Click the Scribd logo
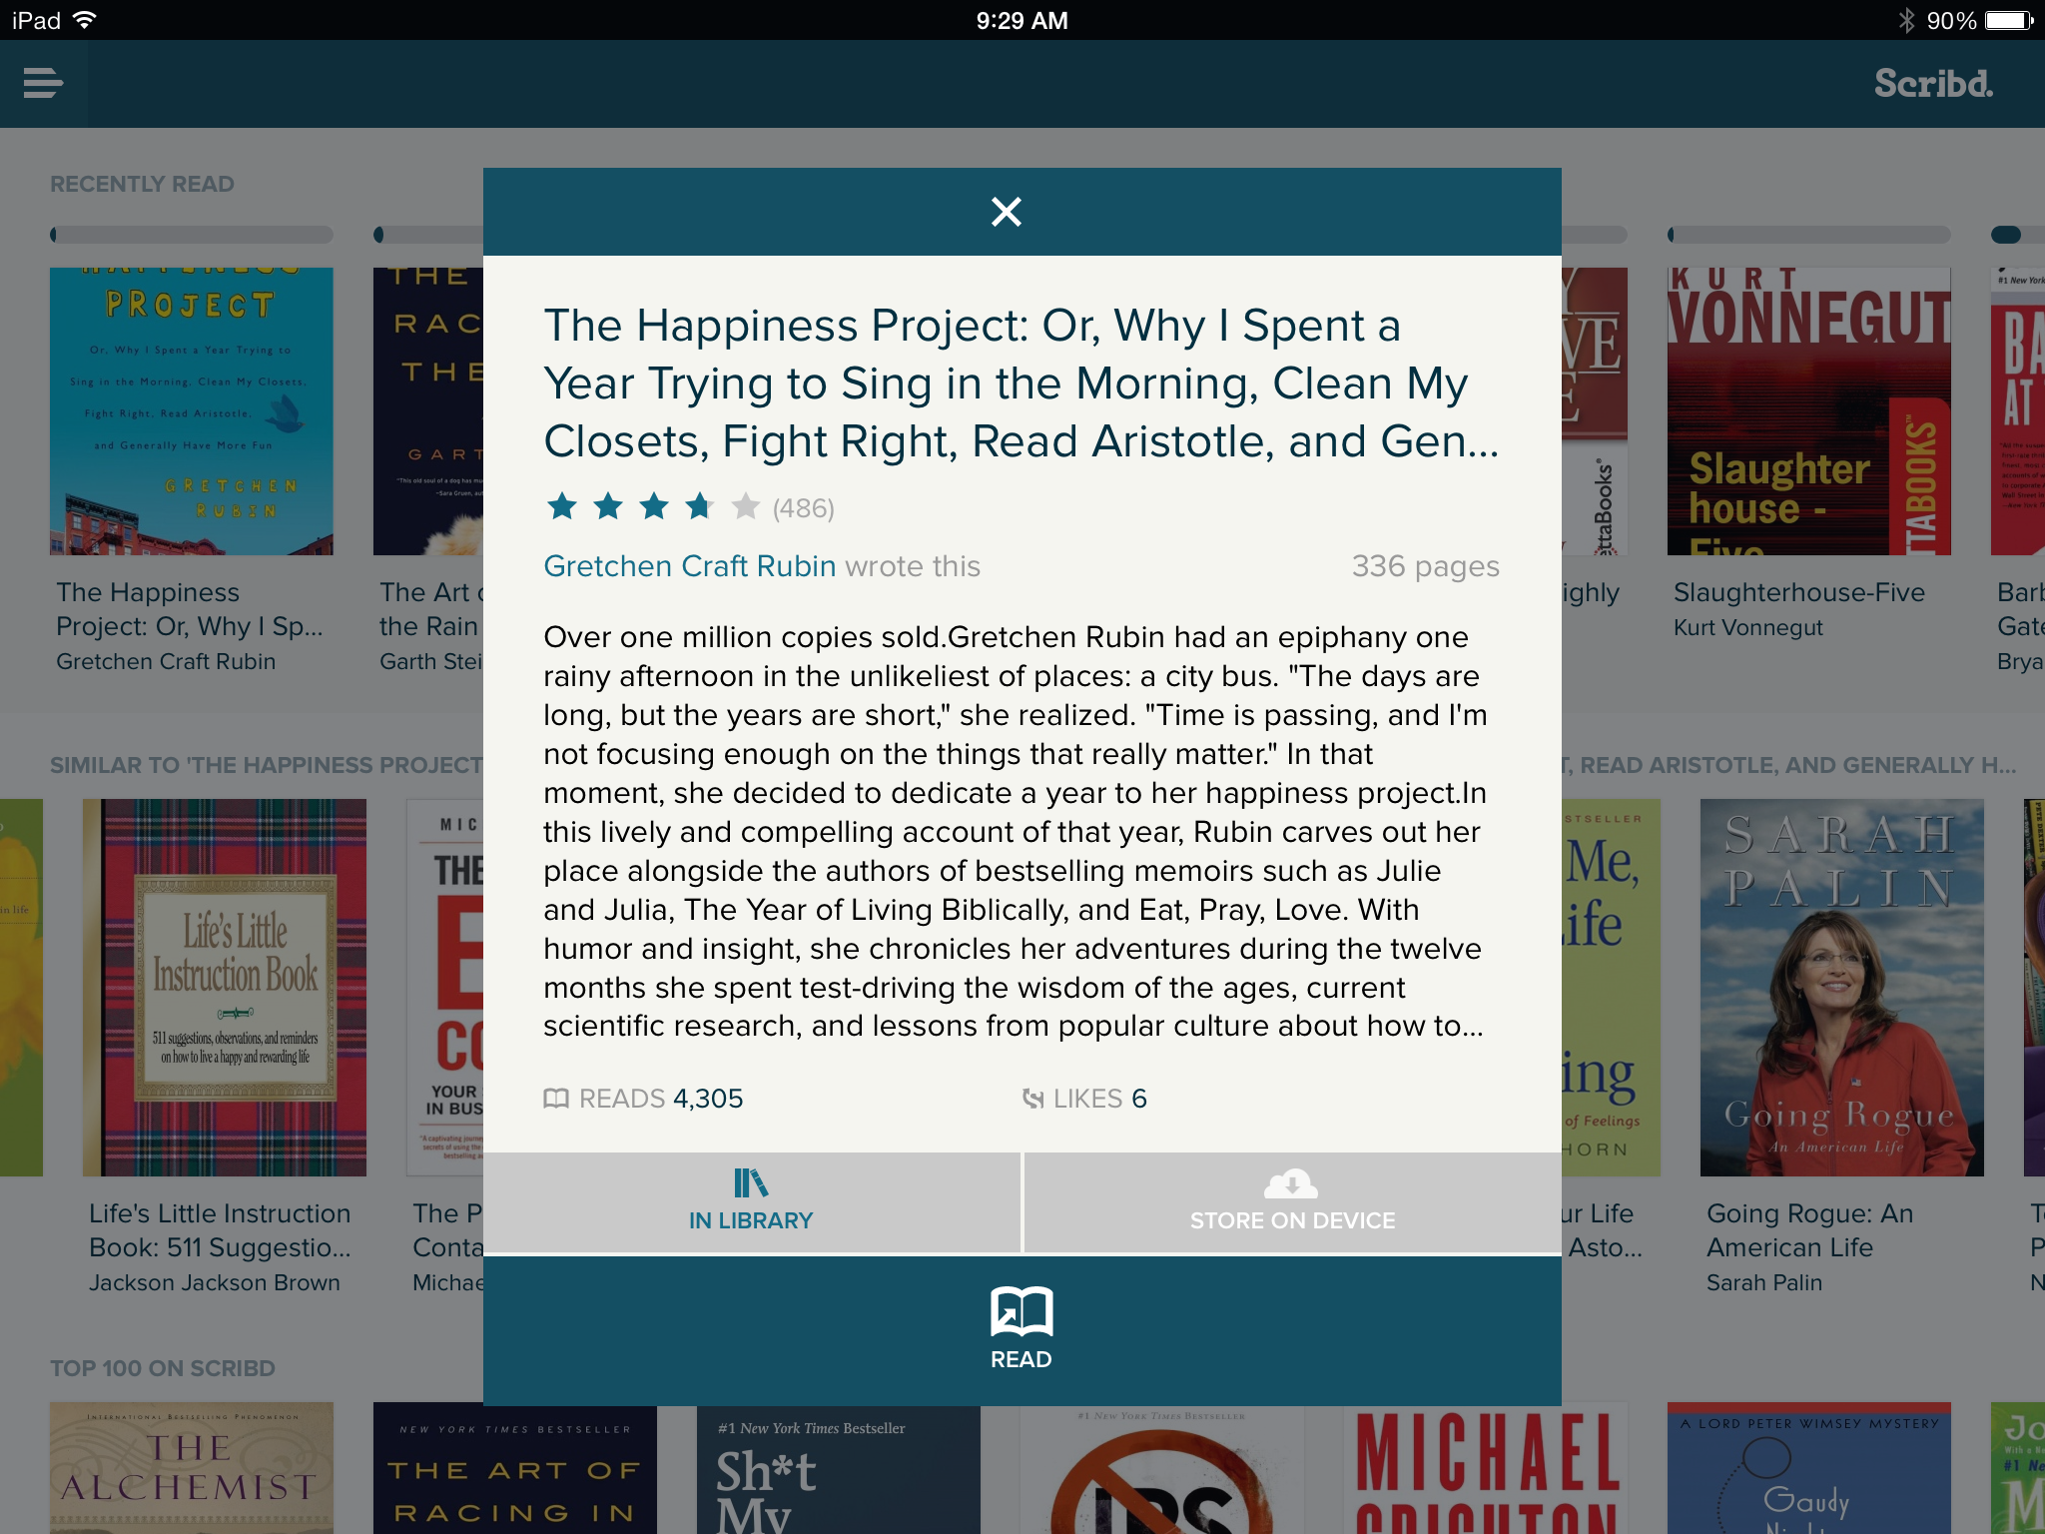This screenshot has width=2045, height=1534. tap(1933, 84)
